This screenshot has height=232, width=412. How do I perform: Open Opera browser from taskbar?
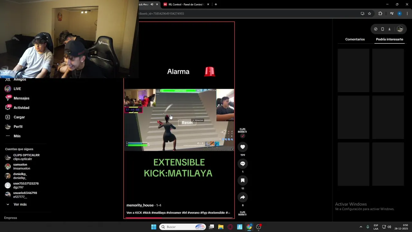(x=230, y=227)
